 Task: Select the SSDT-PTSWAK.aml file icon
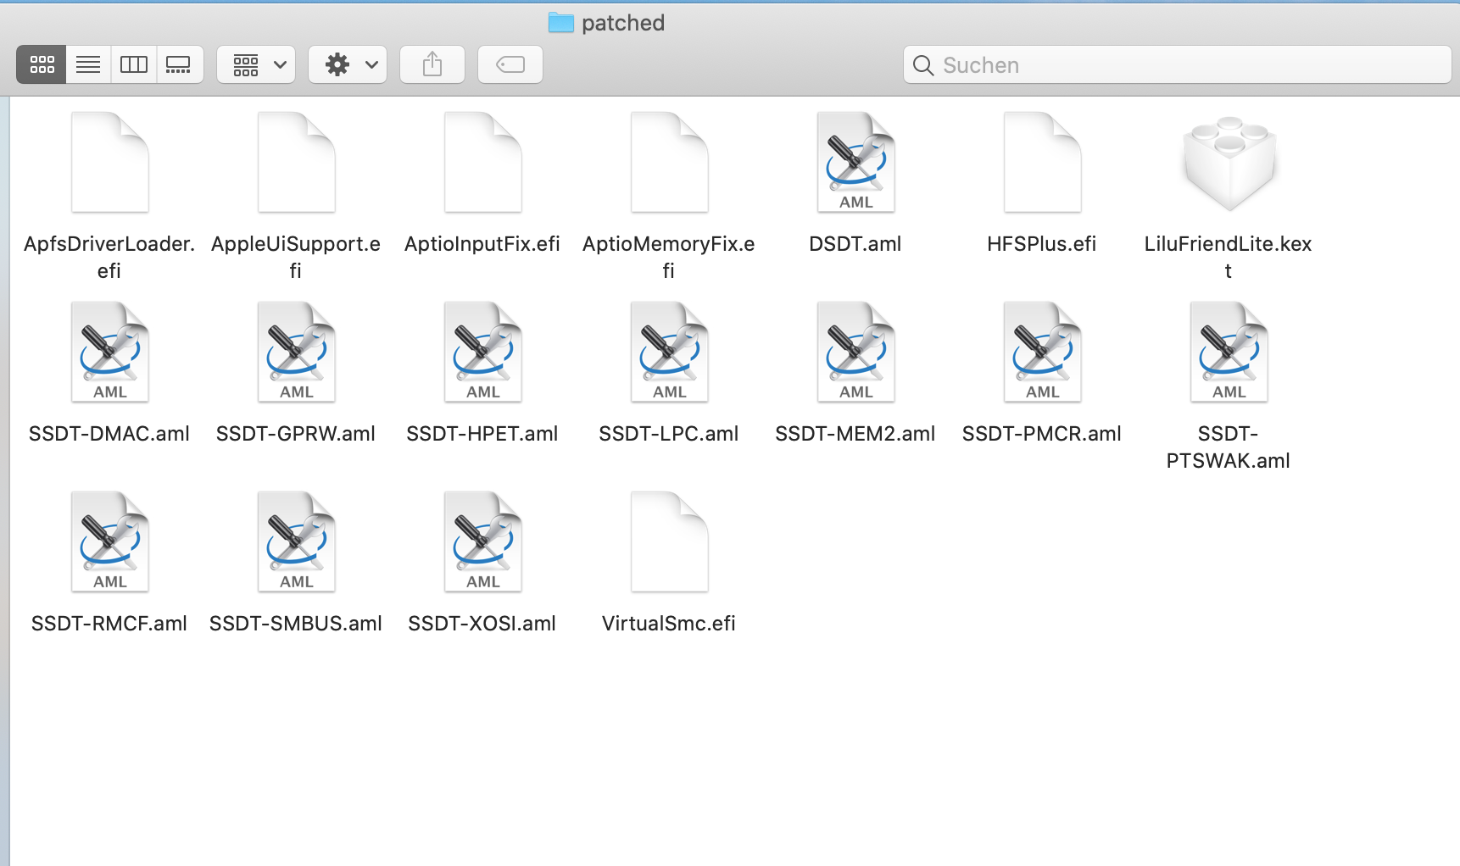click(x=1229, y=352)
